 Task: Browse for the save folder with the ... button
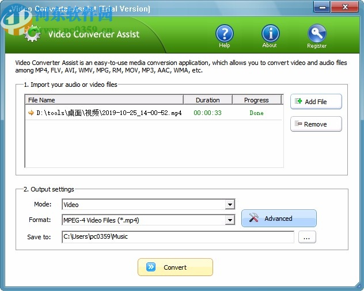pos(307,237)
